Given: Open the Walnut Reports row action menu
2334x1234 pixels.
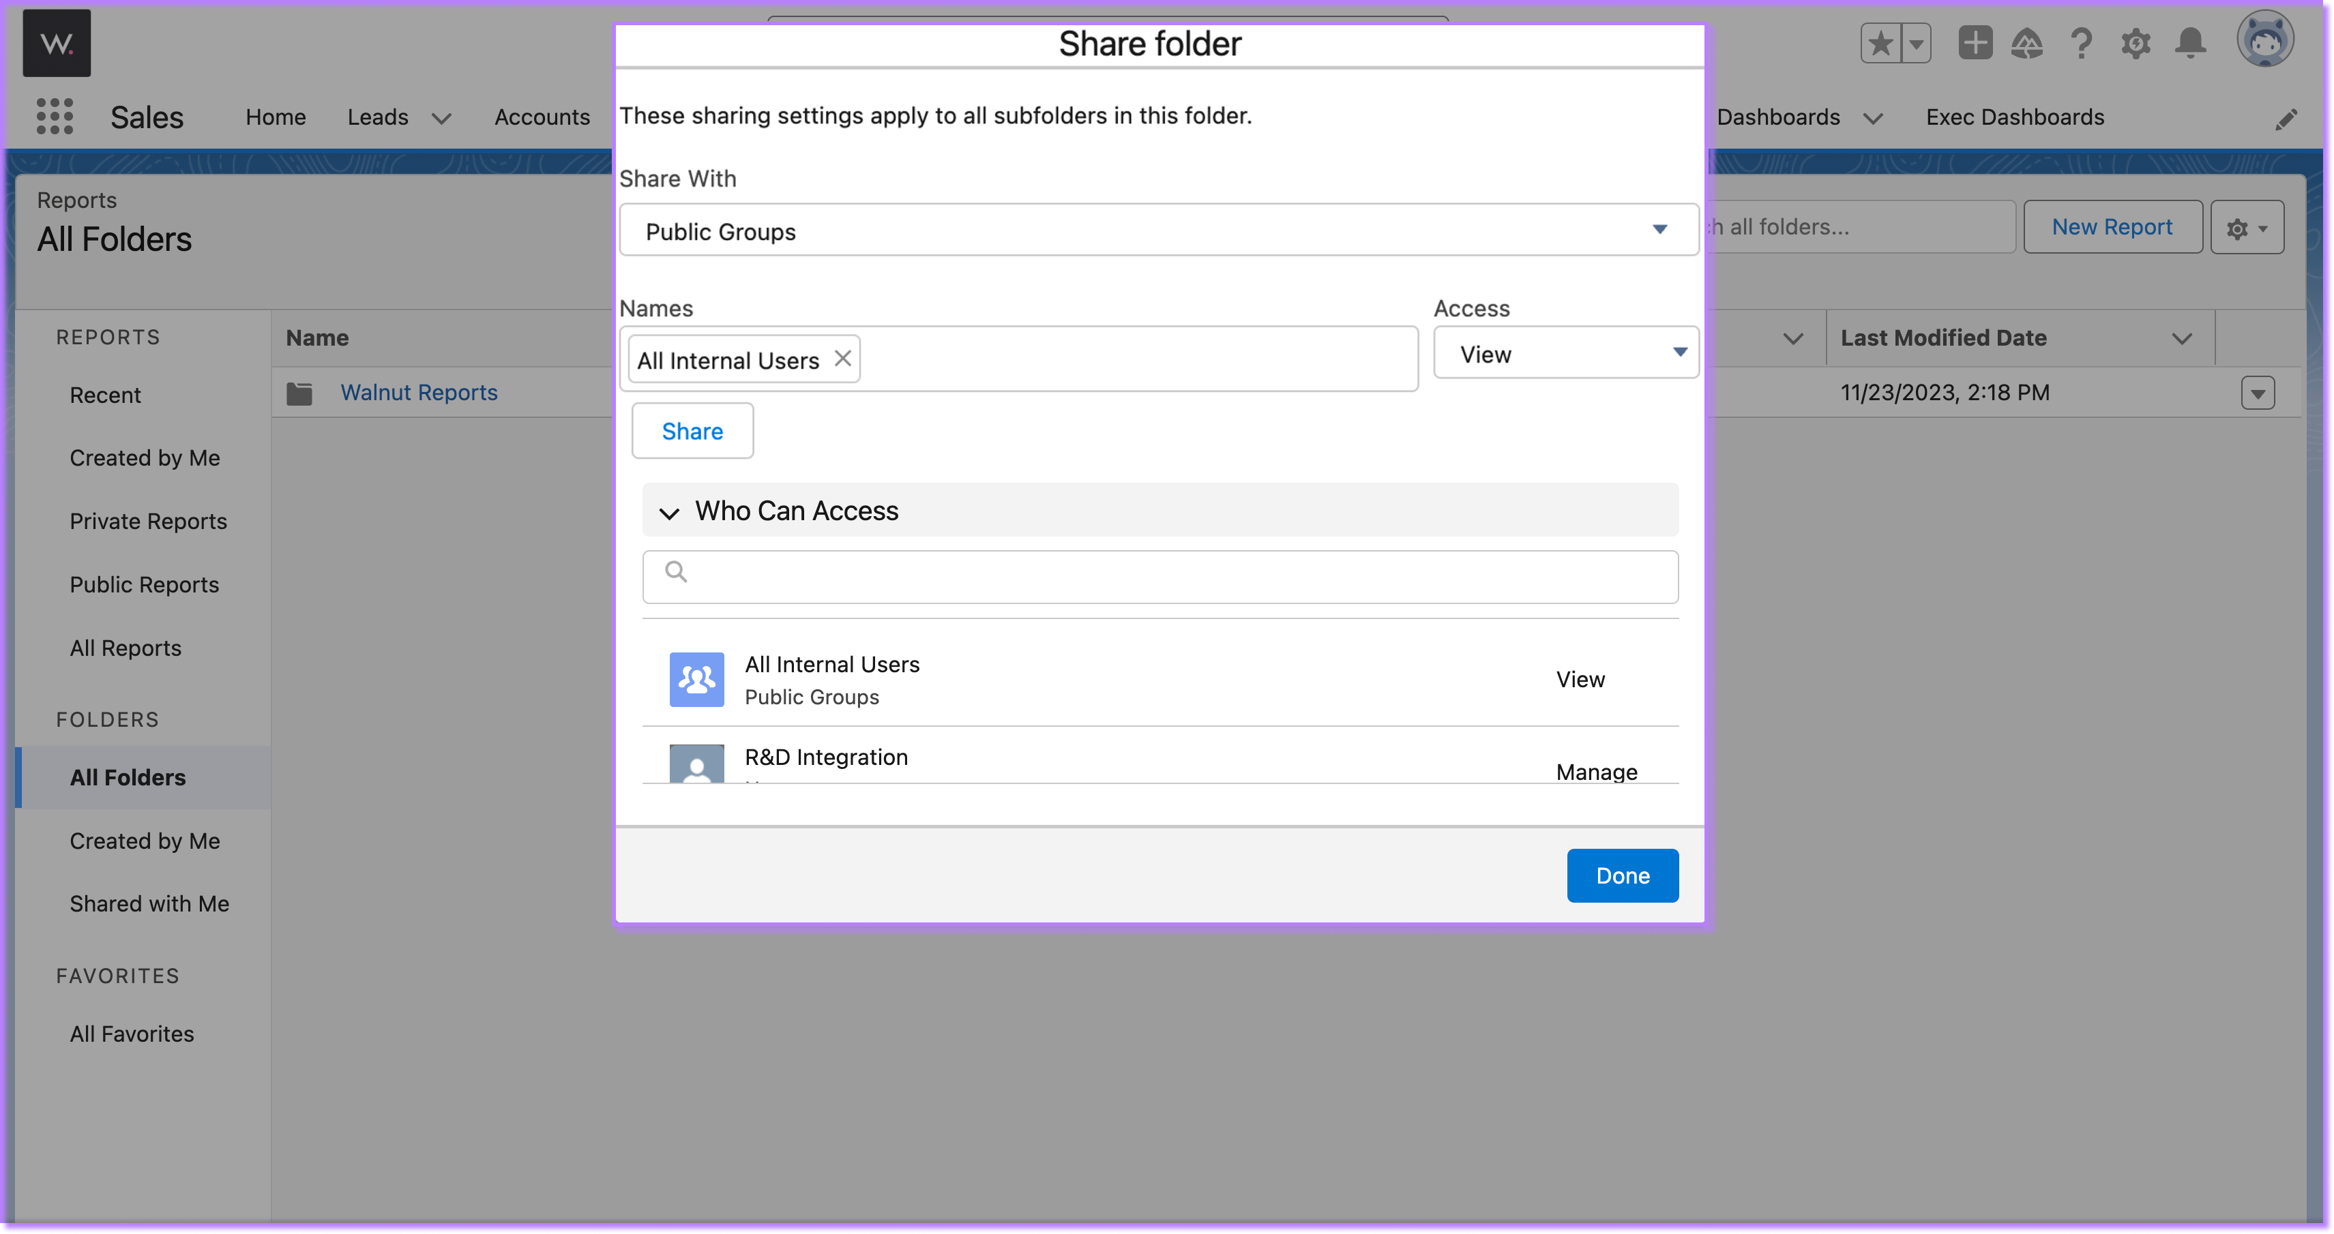Looking at the screenshot, I should 2258,393.
